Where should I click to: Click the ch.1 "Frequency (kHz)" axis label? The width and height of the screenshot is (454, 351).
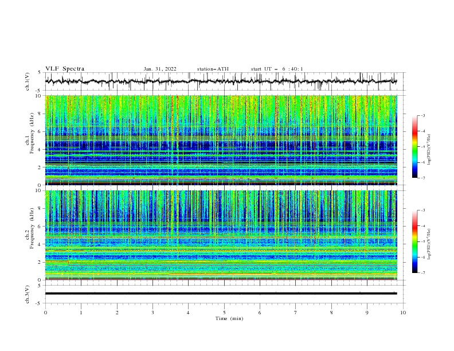(32, 132)
